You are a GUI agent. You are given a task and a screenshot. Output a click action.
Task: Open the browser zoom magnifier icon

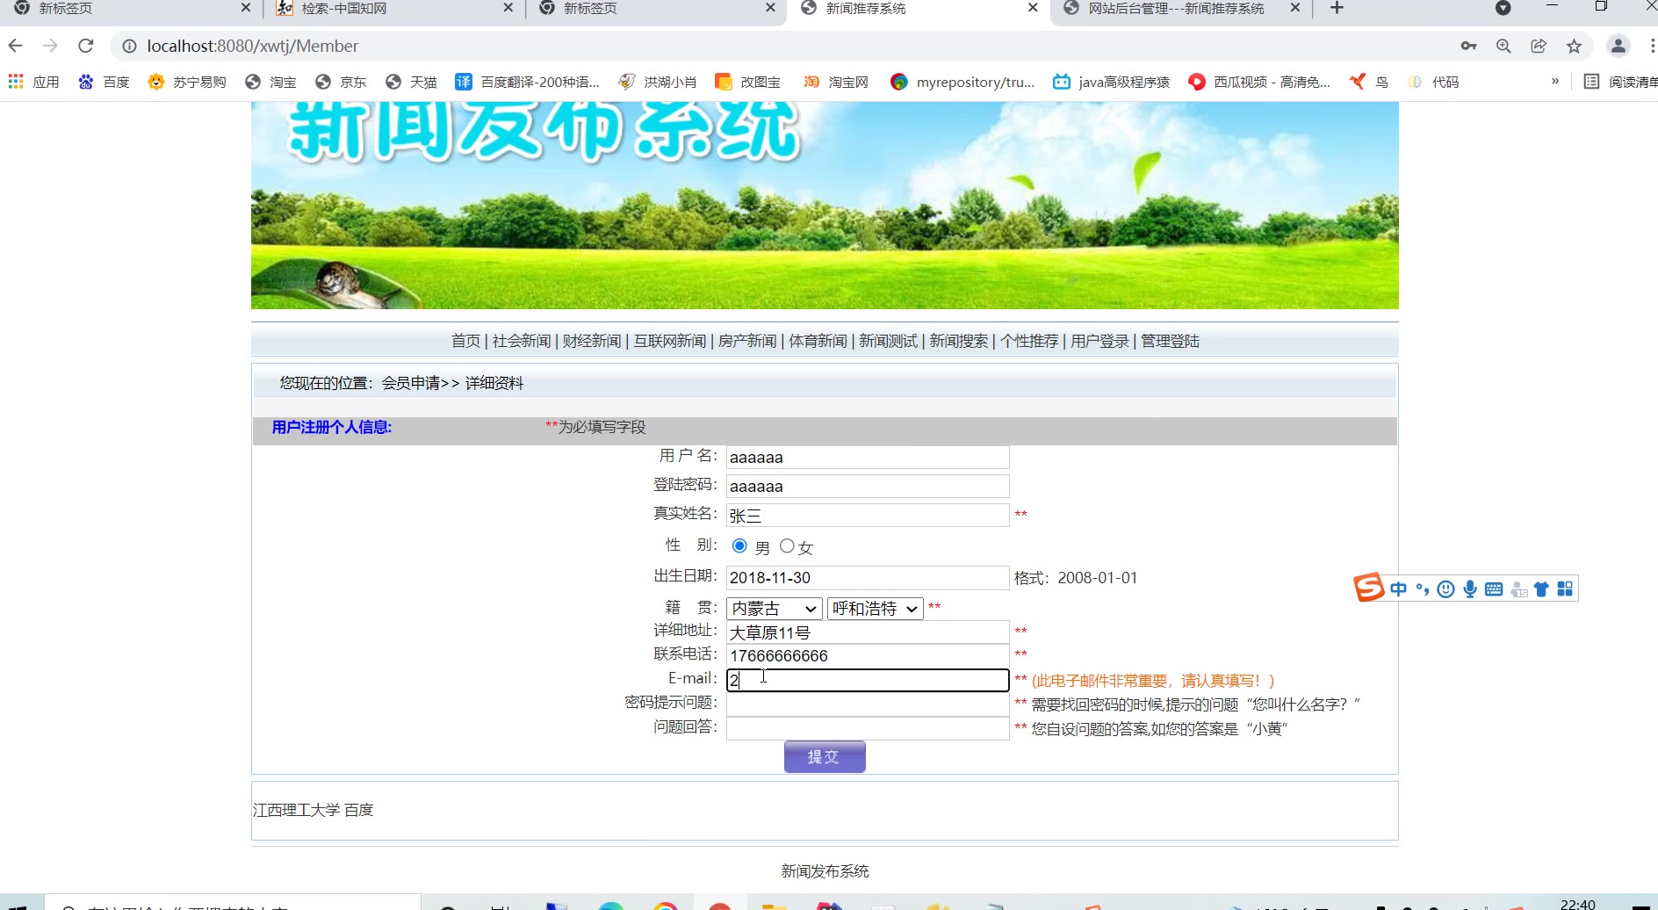1503,46
